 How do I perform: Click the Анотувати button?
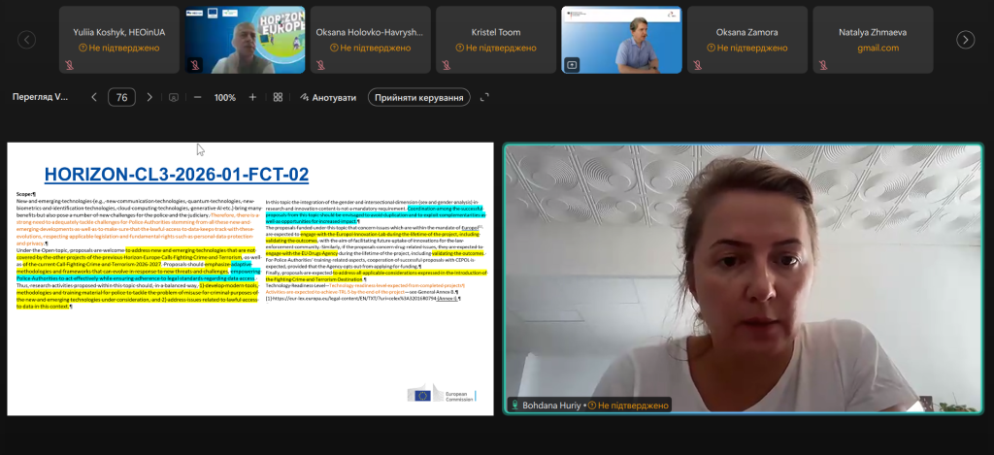(x=328, y=98)
